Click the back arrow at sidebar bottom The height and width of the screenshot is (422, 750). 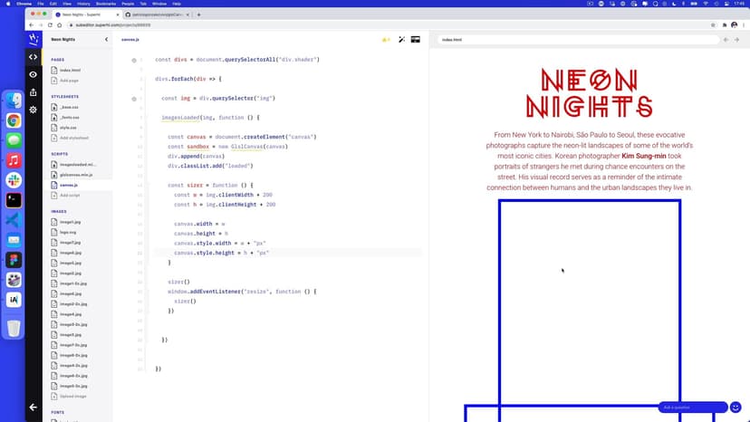34,408
